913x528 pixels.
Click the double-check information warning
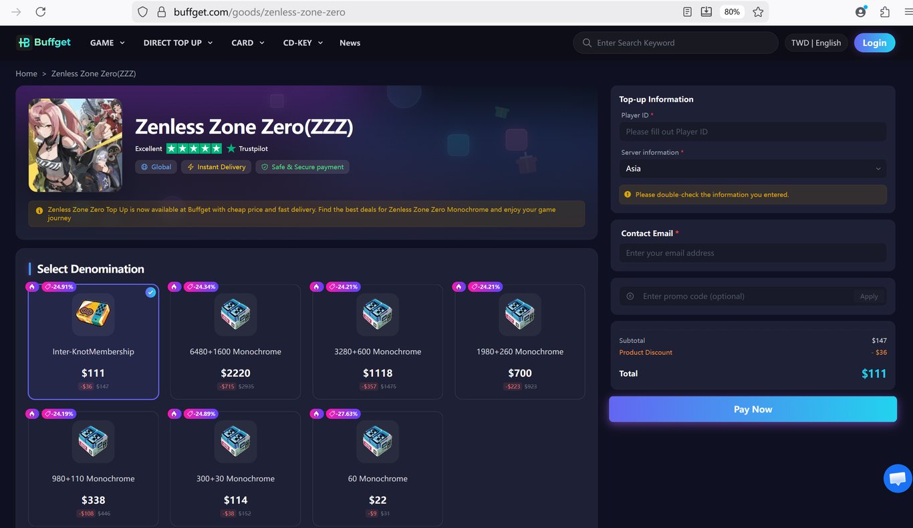coord(753,194)
